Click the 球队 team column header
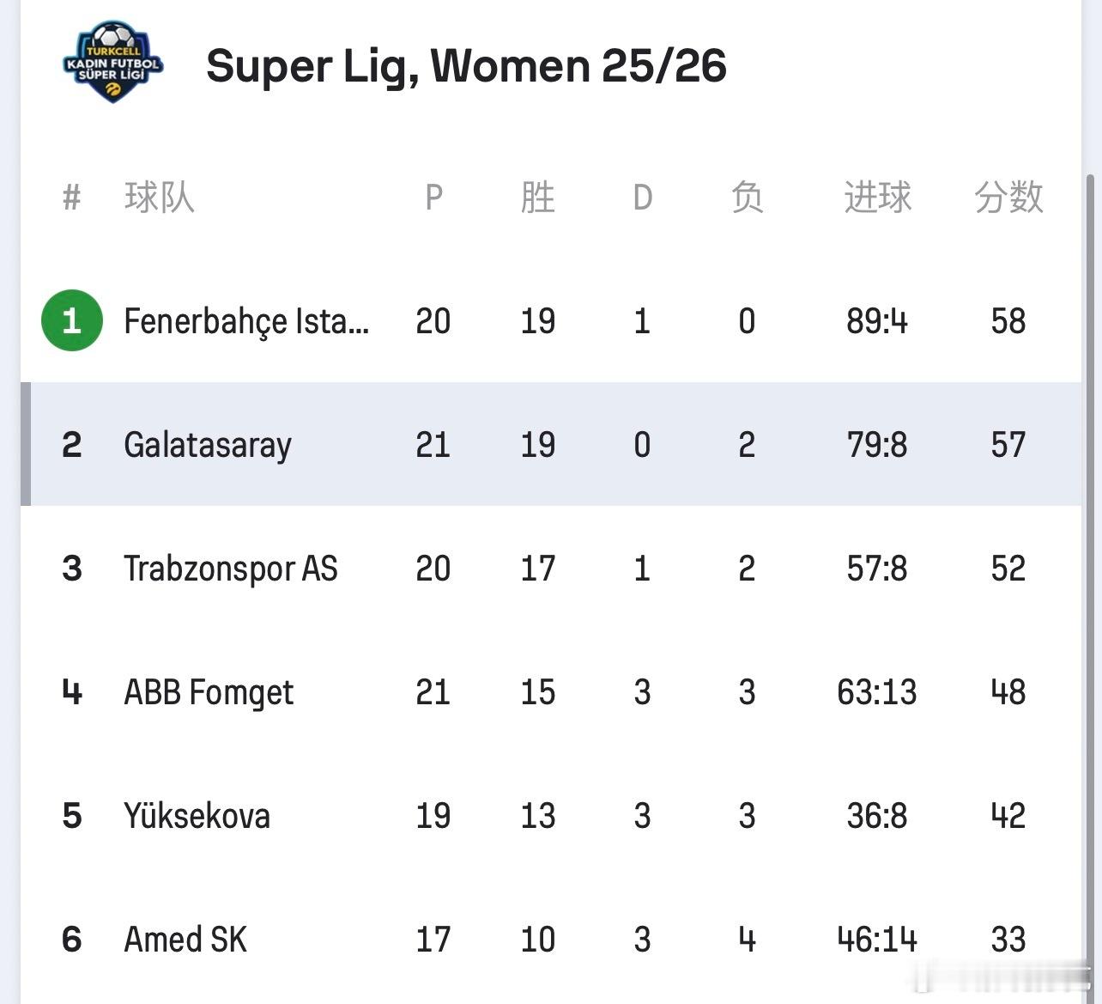 coord(160,198)
